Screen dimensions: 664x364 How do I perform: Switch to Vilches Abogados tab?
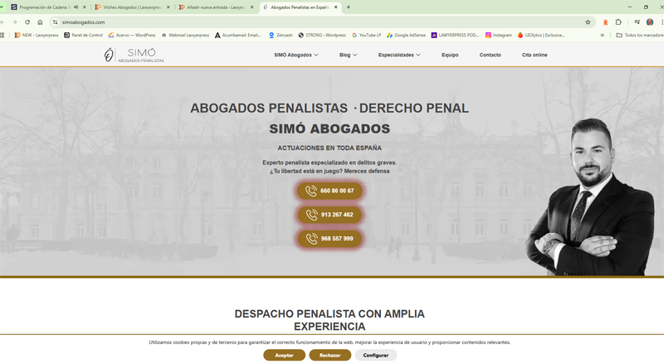click(132, 7)
